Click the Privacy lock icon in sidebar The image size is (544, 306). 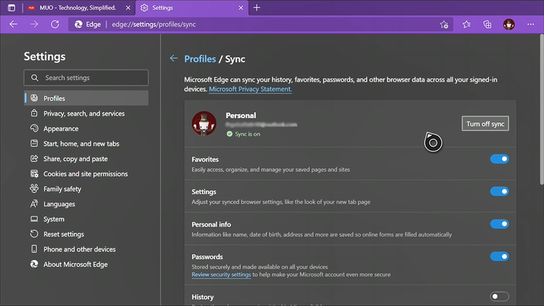pos(34,113)
